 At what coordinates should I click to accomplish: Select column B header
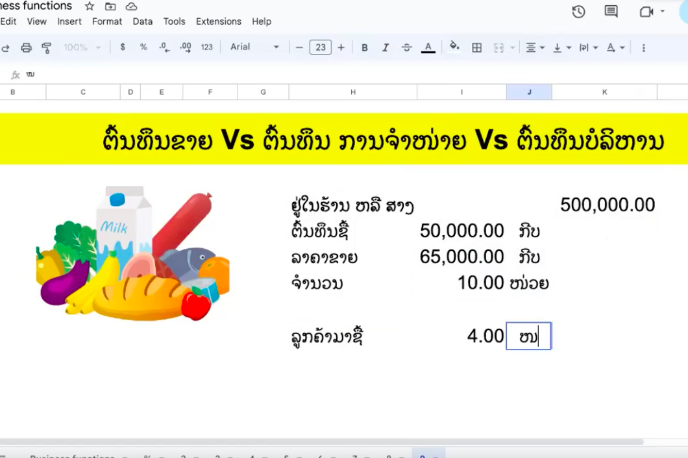tap(23, 92)
